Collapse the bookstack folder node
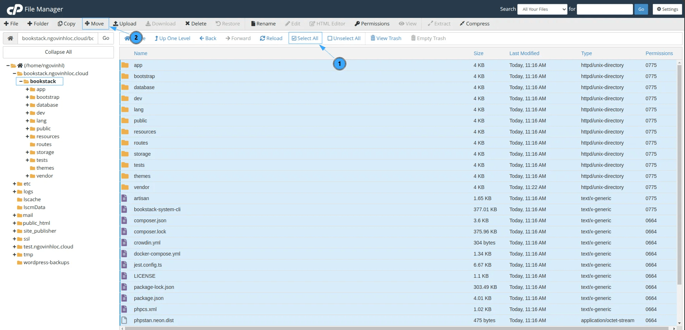Screen dimensions: 685x330 tap(21, 81)
